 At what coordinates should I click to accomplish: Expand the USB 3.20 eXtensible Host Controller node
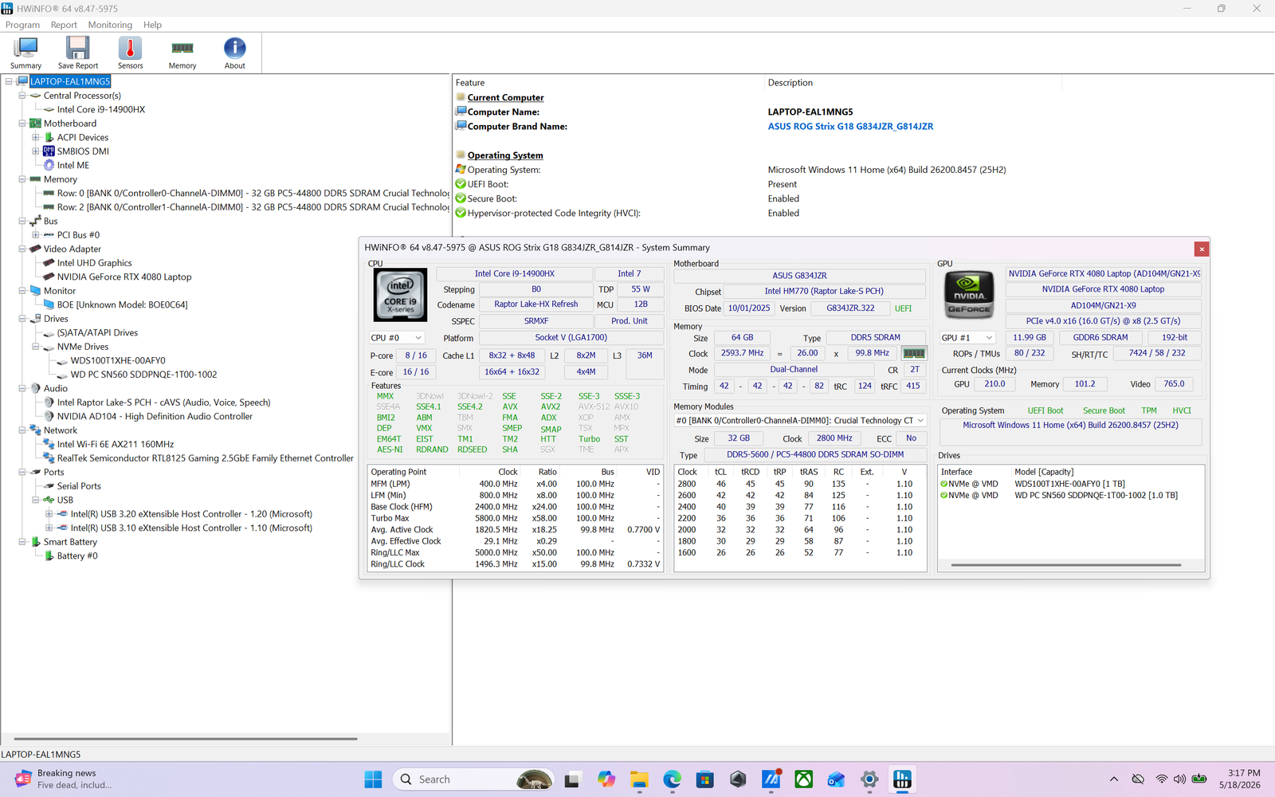49,514
